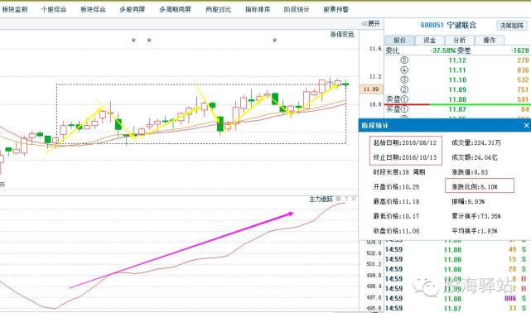Screen dimensions: 531x313
Task: Switch to 资金 tab
Action: (429, 41)
